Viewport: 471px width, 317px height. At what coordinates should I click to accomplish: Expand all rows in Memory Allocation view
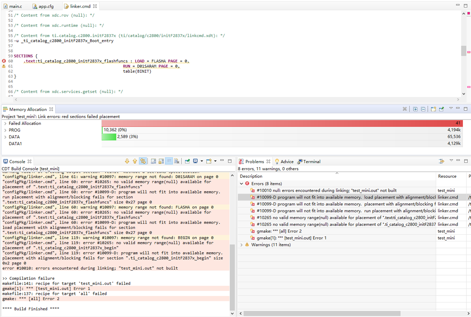point(415,109)
